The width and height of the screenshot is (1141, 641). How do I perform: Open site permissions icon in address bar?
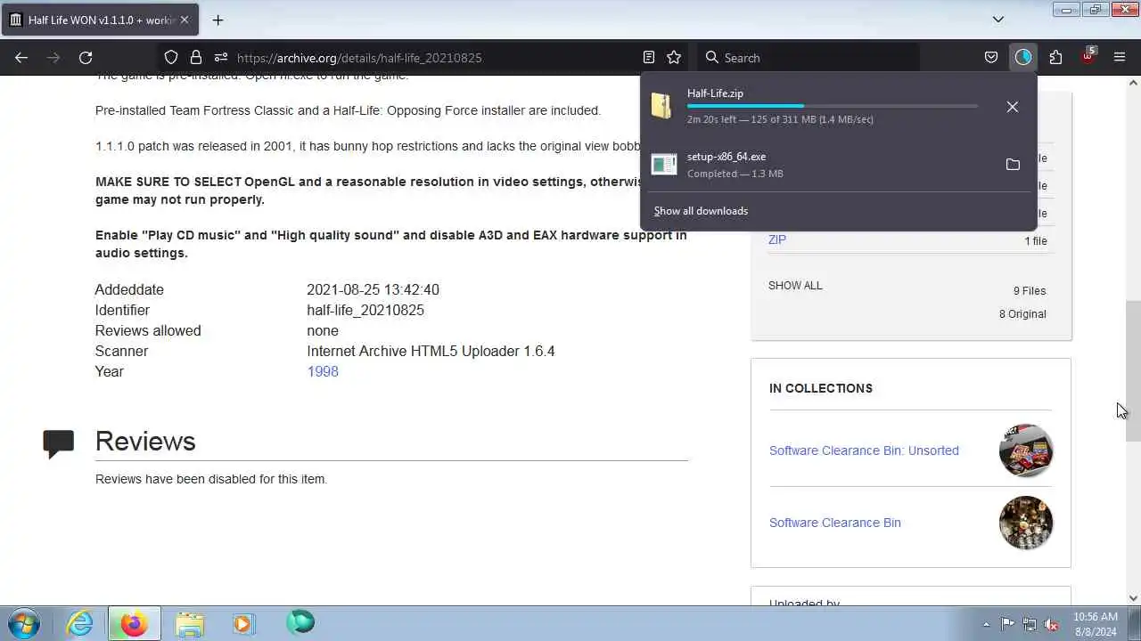(221, 57)
